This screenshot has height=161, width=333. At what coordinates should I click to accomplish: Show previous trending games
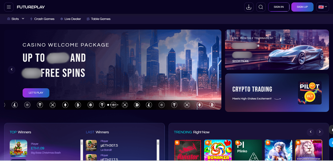[311, 132]
